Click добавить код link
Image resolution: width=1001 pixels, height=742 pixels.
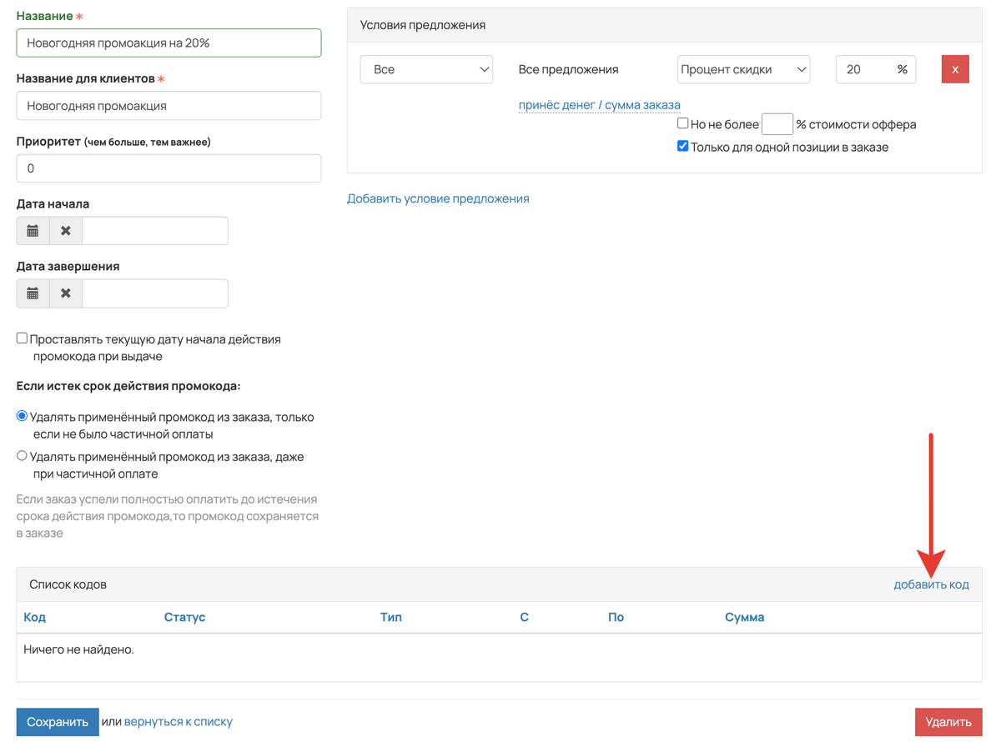pos(931,584)
